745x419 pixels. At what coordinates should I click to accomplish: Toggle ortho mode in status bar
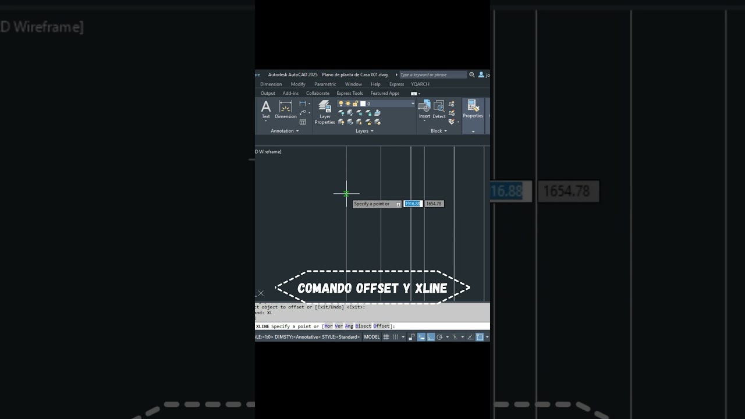tap(431, 337)
